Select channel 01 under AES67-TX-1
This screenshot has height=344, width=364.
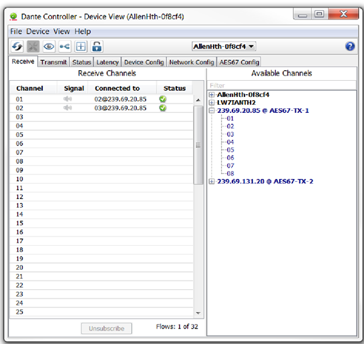tap(230, 119)
